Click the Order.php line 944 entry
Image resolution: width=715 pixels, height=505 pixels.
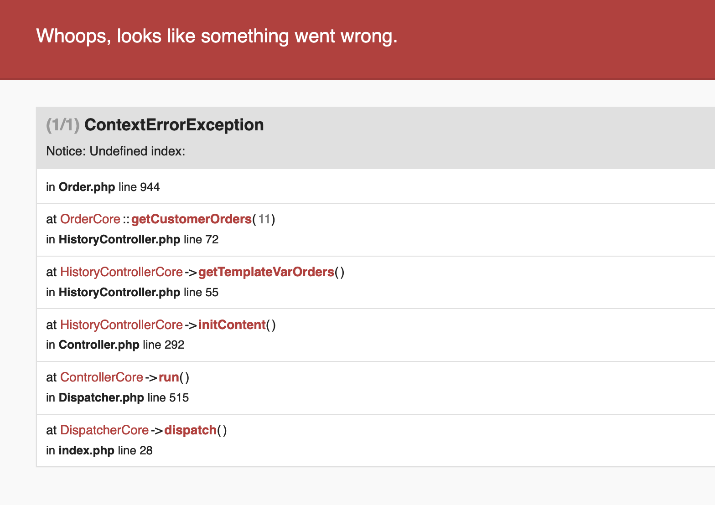click(x=103, y=187)
